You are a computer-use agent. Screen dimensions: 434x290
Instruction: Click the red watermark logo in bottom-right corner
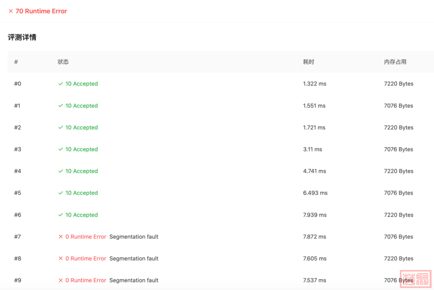point(415,279)
